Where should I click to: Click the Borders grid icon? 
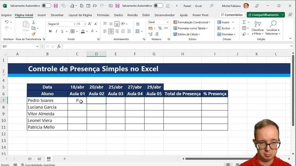click(x=73, y=31)
